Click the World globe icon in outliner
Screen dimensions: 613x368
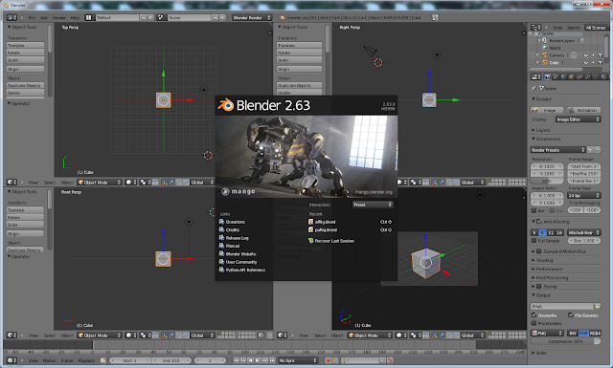pyautogui.click(x=545, y=48)
